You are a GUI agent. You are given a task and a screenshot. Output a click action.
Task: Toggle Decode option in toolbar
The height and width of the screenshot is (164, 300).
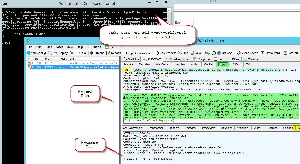114,53
